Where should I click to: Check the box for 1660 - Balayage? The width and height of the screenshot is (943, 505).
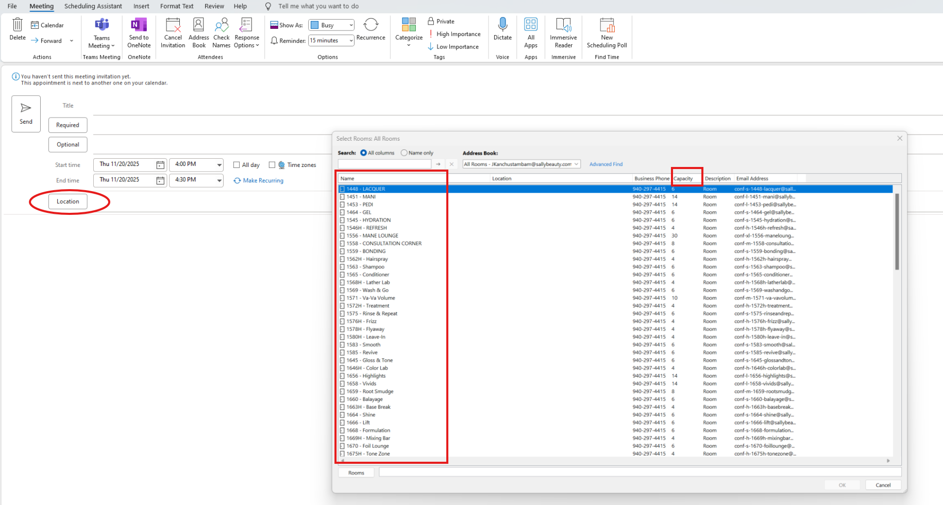342,399
